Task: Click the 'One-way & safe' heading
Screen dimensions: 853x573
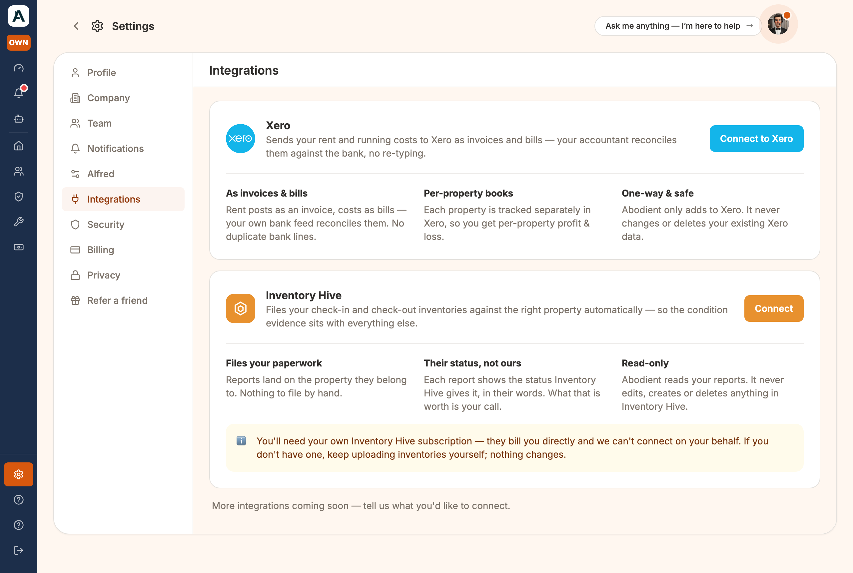Action: point(657,193)
